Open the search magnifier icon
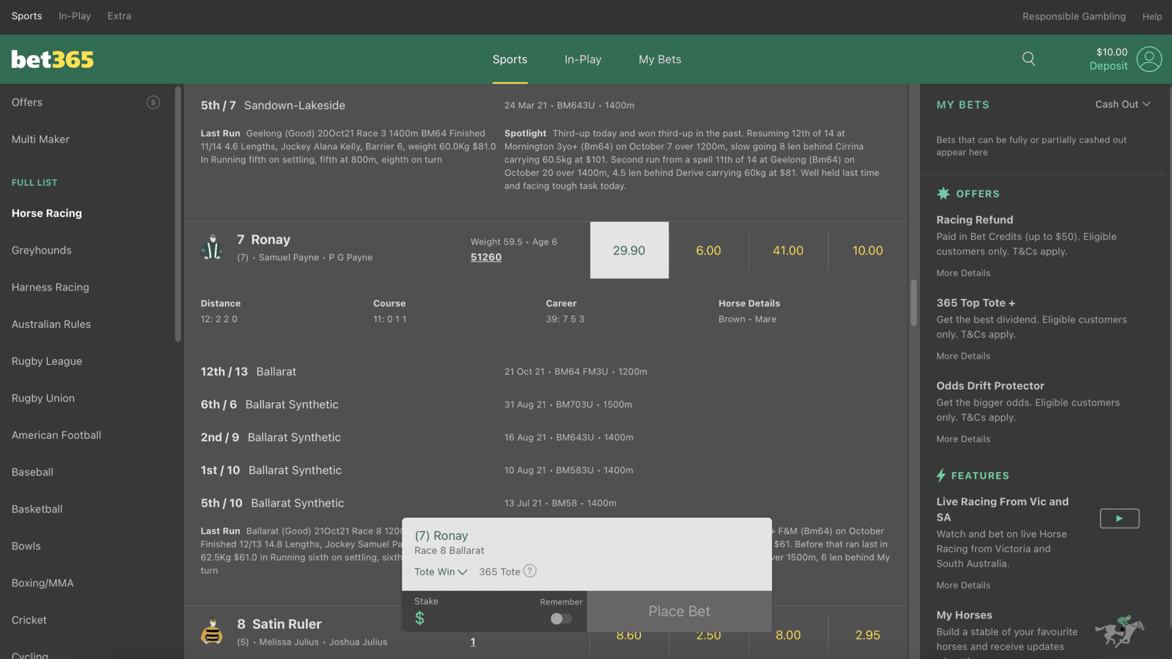Image resolution: width=1172 pixels, height=659 pixels. (1028, 59)
